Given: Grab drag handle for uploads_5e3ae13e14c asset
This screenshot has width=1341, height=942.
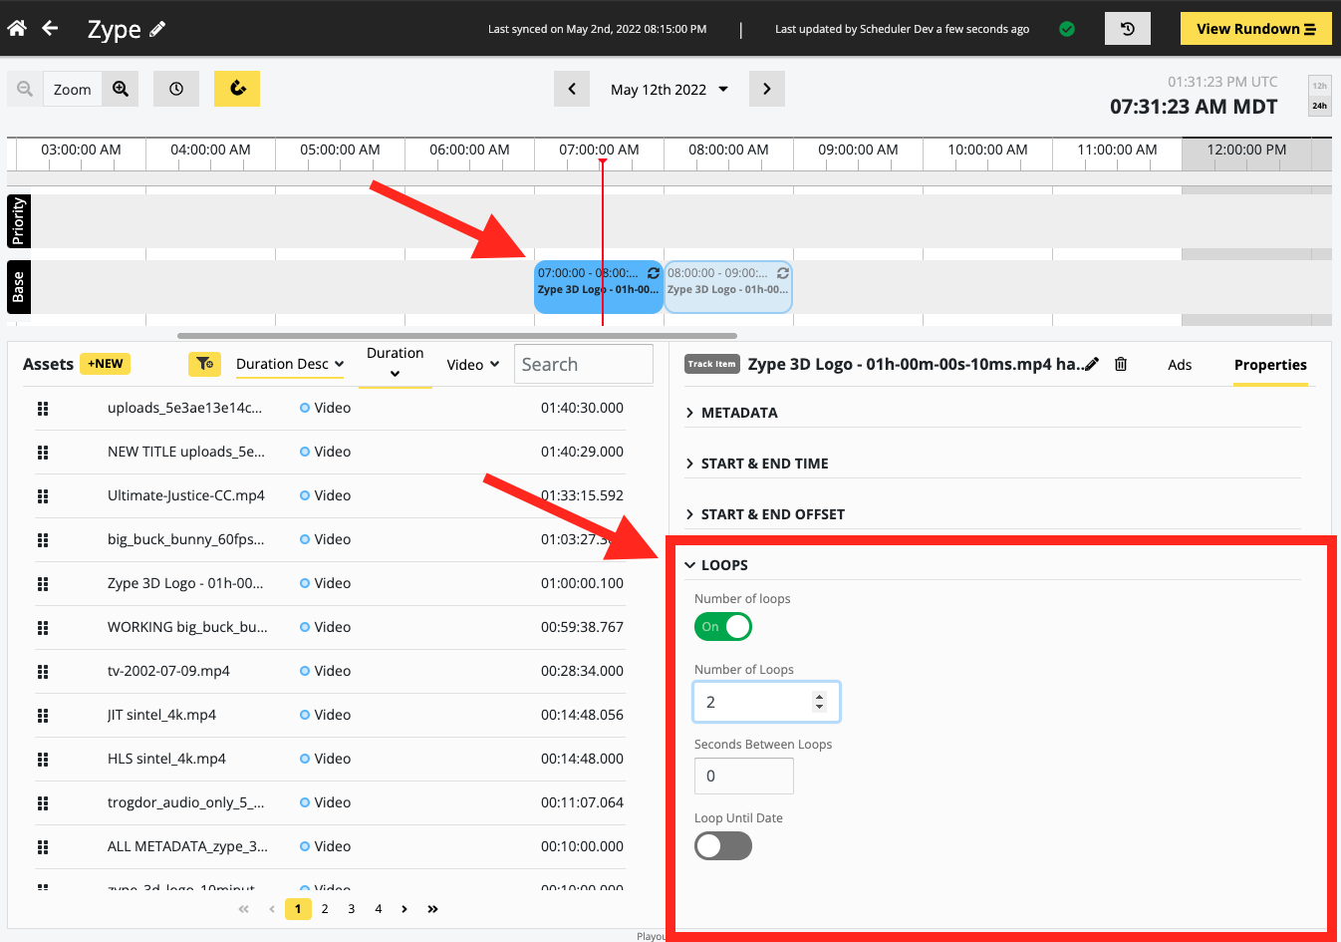Looking at the screenshot, I should (43, 409).
